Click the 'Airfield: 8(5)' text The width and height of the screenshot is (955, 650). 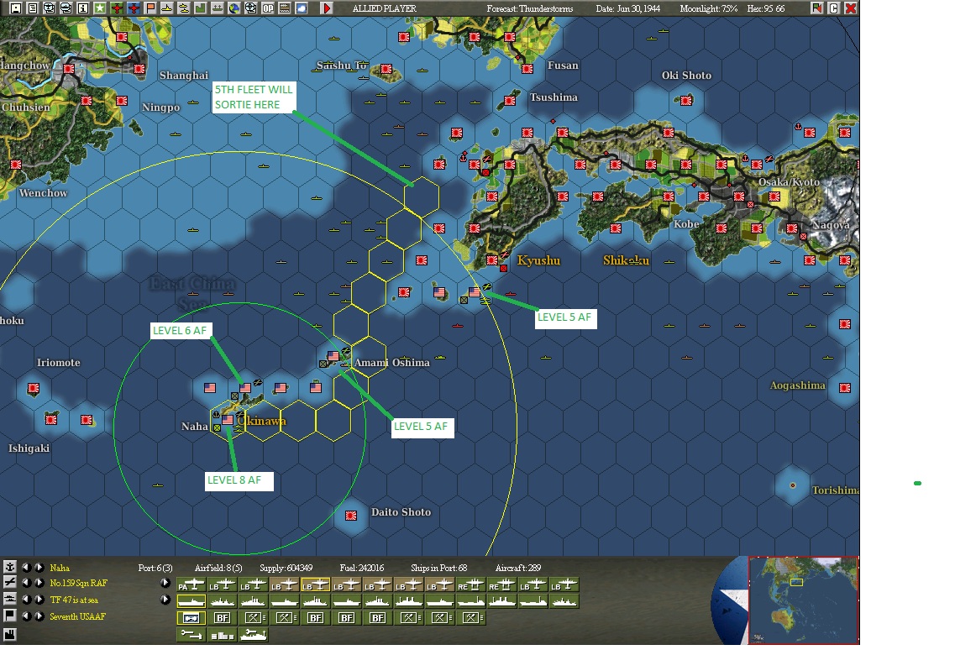[218, 568]
